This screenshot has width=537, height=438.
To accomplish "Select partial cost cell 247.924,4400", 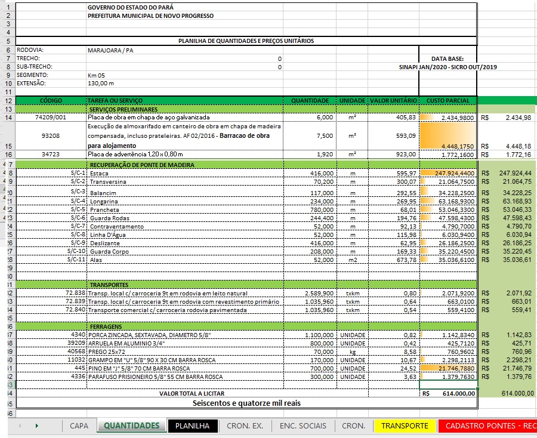I will click(x=448, y=173).
